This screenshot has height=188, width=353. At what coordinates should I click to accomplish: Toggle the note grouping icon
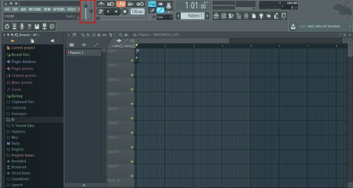[152, 10]
